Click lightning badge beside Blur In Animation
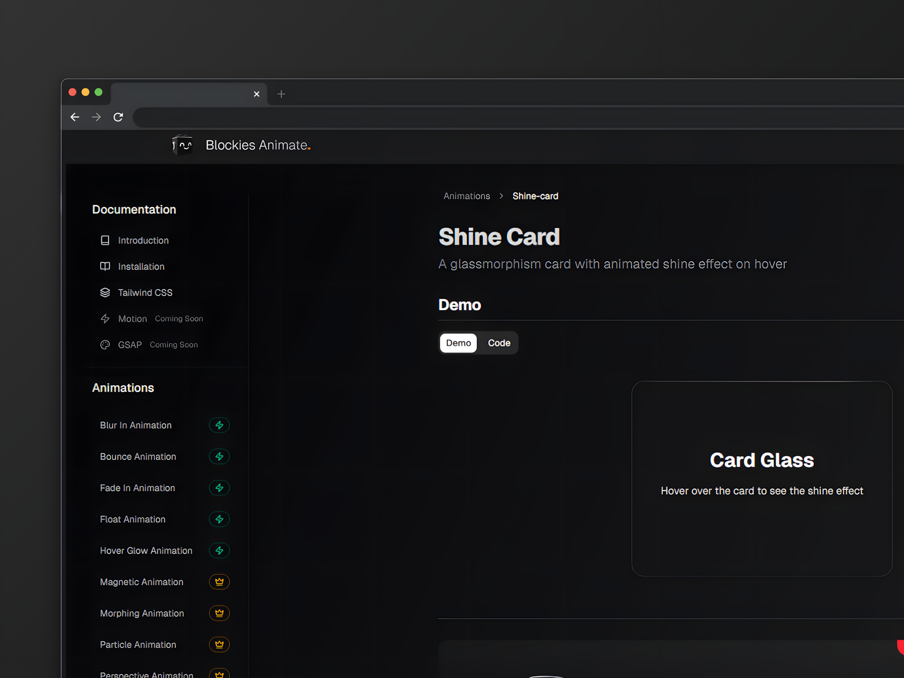Screen dimensions: 904x678 pos(219,425)
